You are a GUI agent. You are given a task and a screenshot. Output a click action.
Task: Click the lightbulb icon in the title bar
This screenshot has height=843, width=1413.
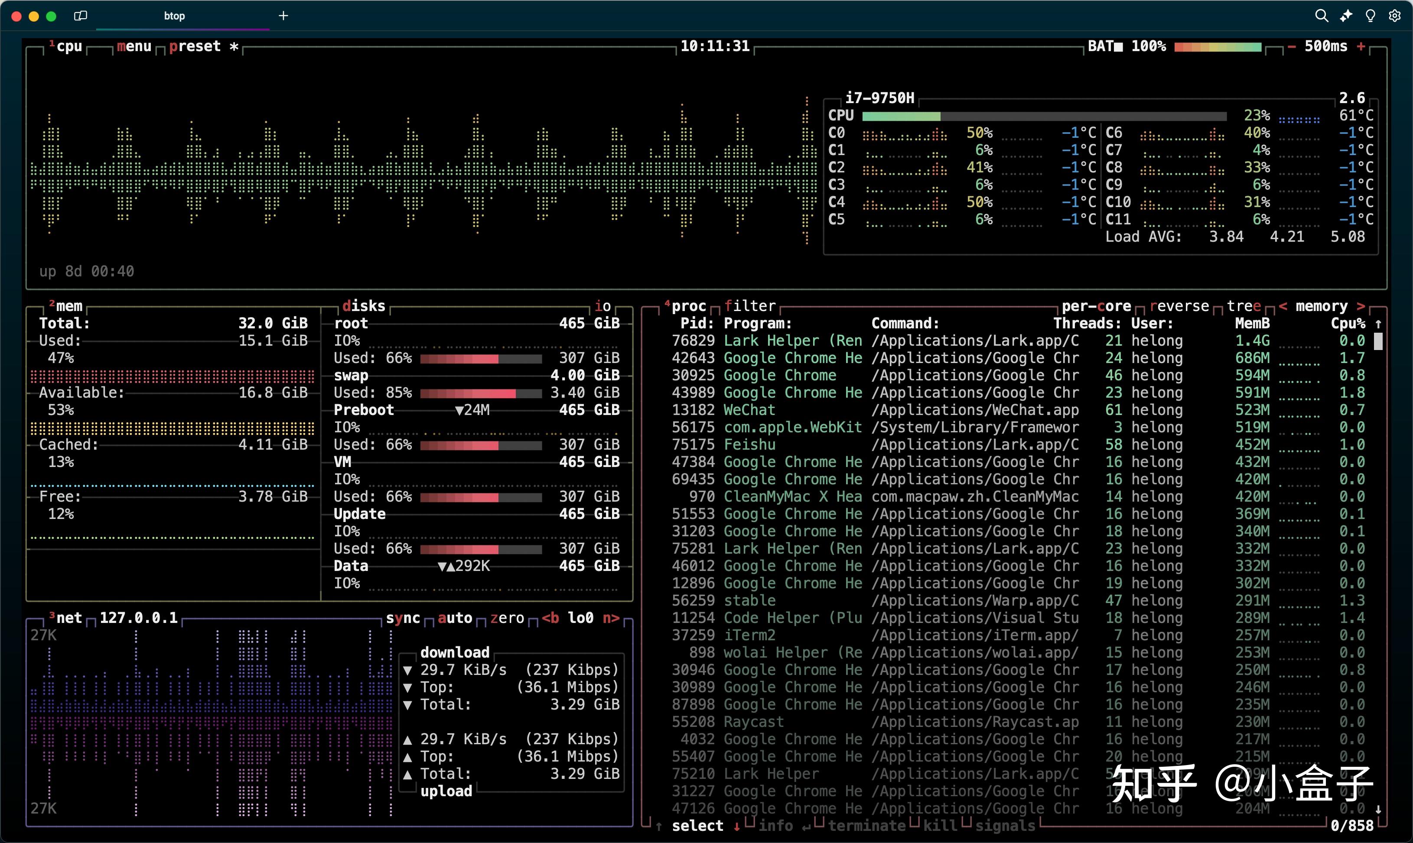pyautogui.click(x=1371, y=16)
